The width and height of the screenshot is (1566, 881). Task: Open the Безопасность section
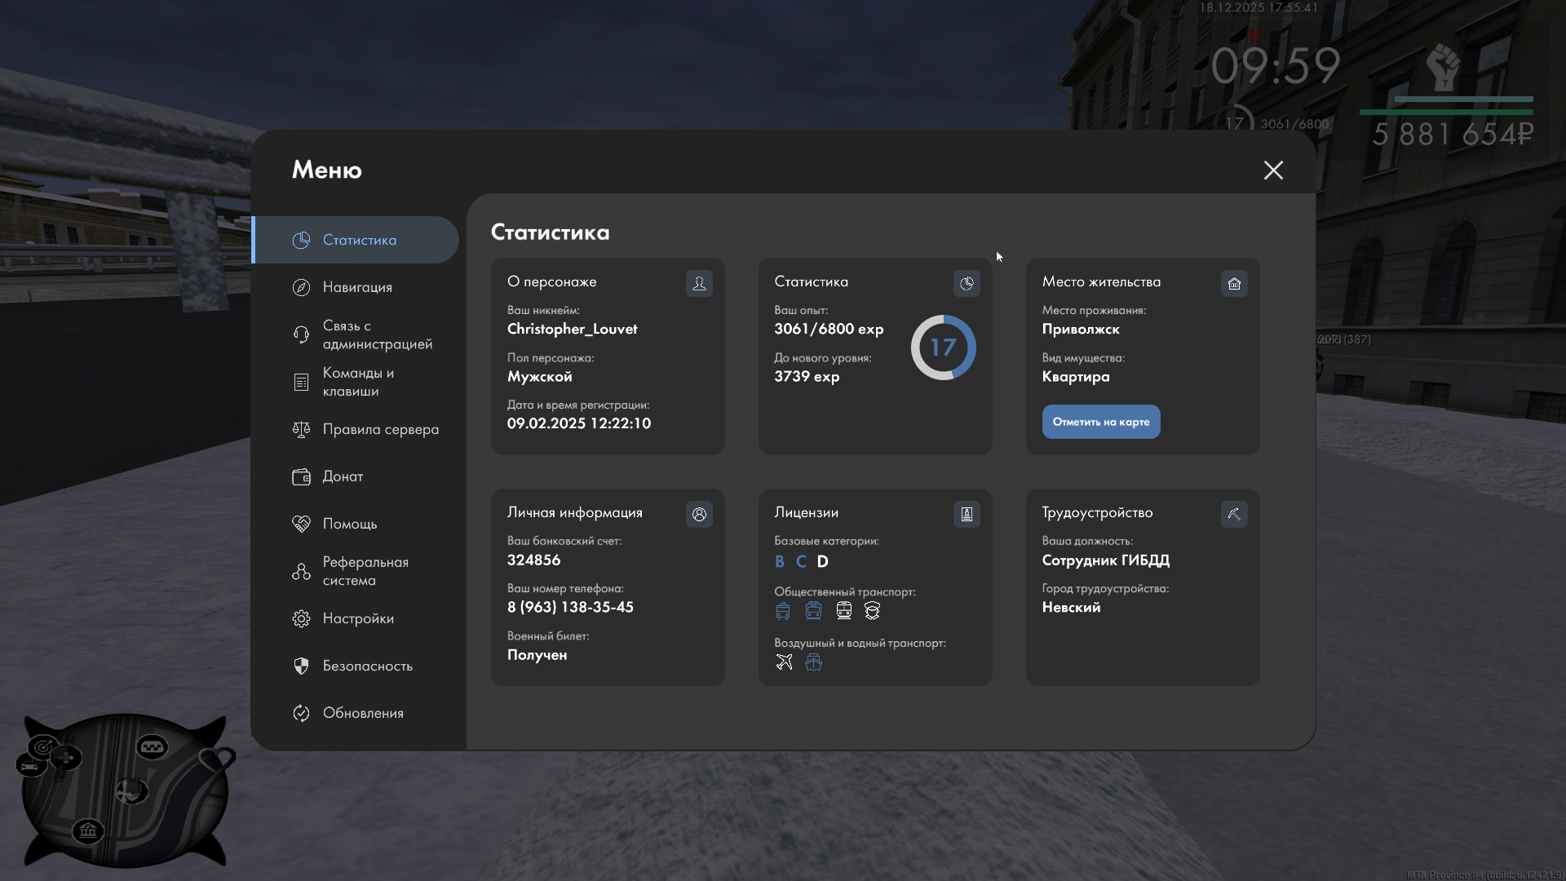point(367,666)
